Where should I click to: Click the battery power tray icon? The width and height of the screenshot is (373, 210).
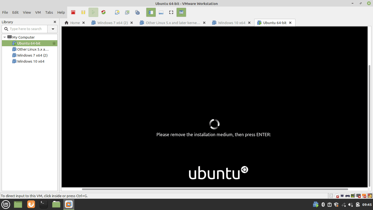click(x=358, y=205)
